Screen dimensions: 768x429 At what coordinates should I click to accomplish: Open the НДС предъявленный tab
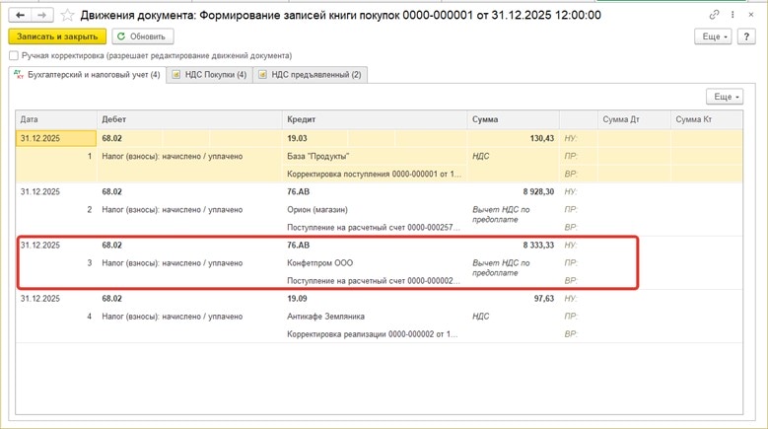[310, 74]
